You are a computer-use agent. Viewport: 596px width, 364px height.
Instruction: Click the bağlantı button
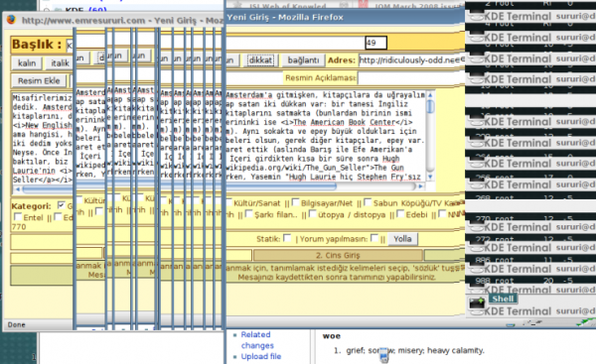click(303, 60)
